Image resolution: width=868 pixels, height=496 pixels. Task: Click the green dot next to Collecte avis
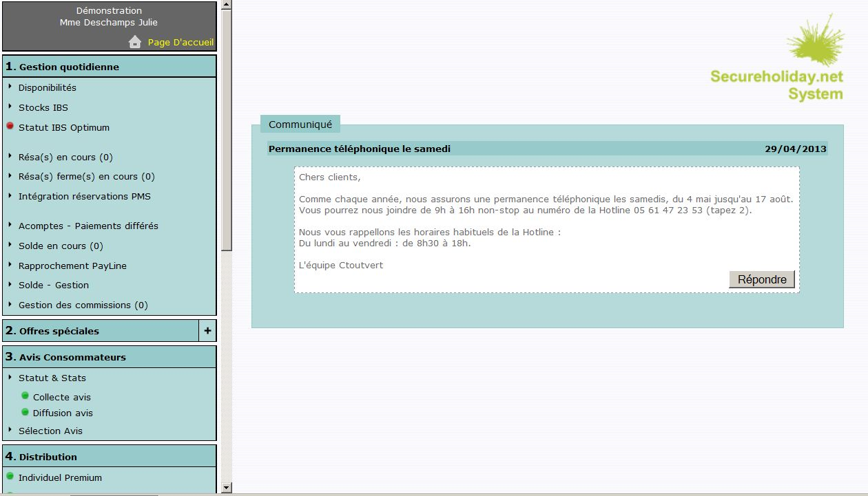[25, 396]
